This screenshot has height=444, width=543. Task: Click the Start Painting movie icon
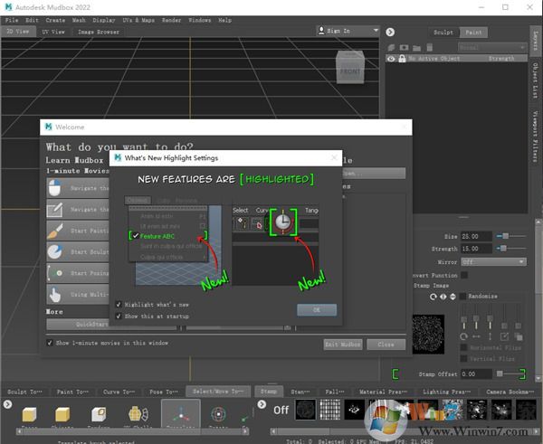[x=55, y=230]
